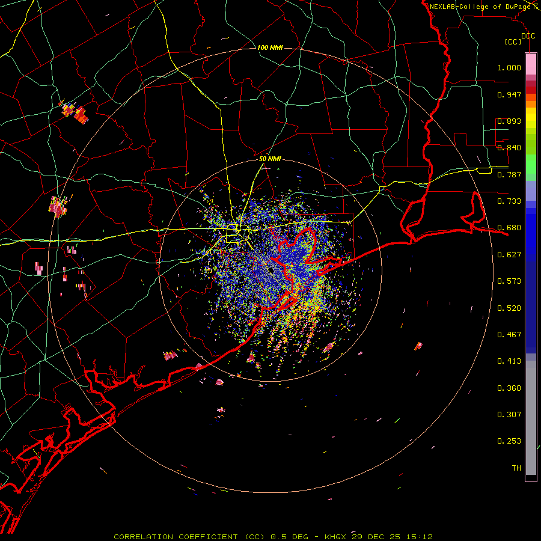Click the 0.840 scale value
The width and height of the screenshot is (541, 541).
click(x=509, y=148)
